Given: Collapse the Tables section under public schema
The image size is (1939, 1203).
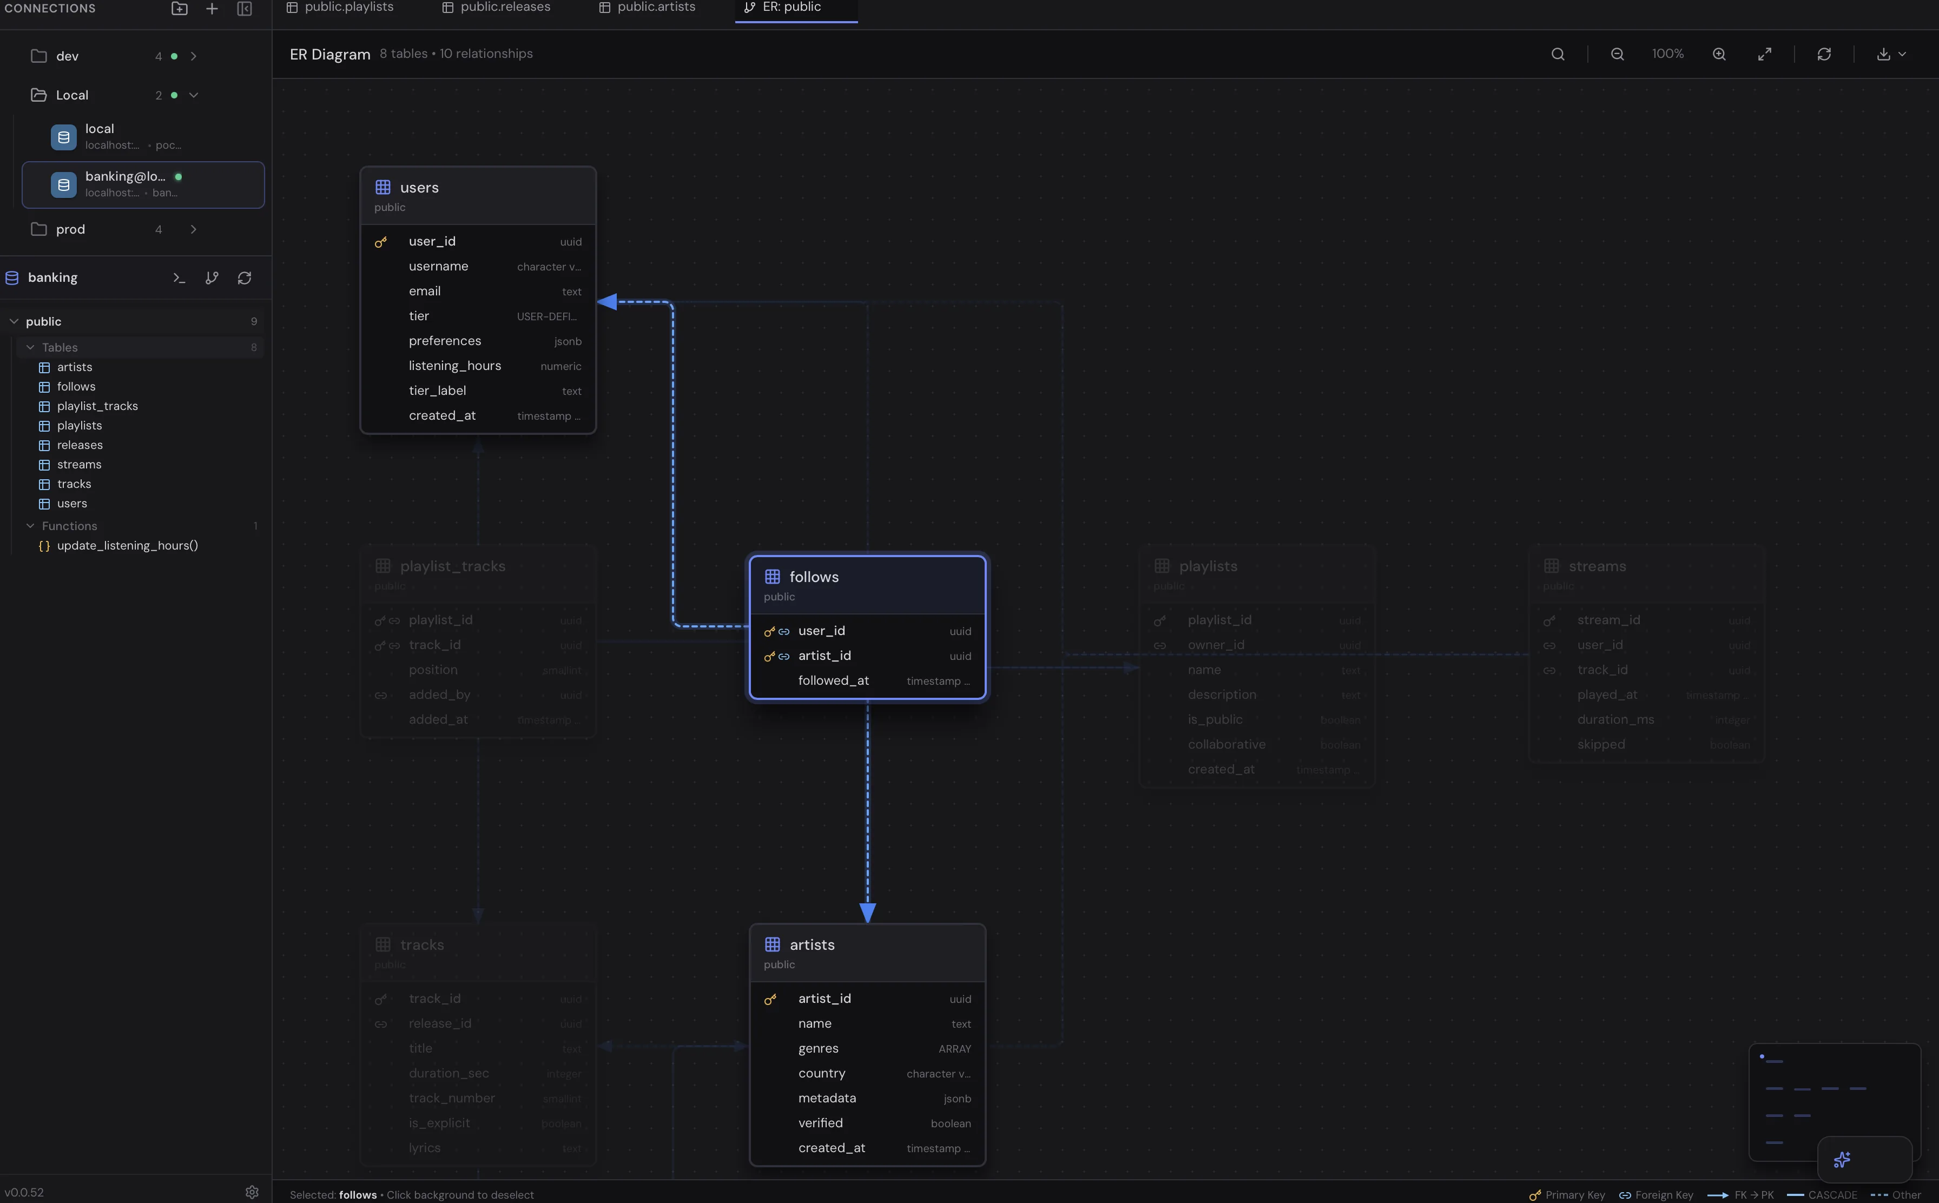Looking at the screenshot, I should coord(29,347).
